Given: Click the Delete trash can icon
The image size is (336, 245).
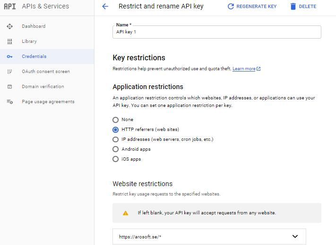Looking at the screenshot, I should click(x=293, y=7).
